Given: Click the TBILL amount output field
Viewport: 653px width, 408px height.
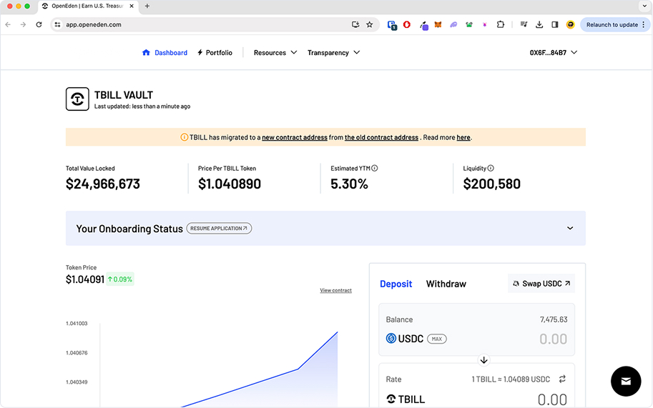Looking at the screenshot, I should point(552,399).
